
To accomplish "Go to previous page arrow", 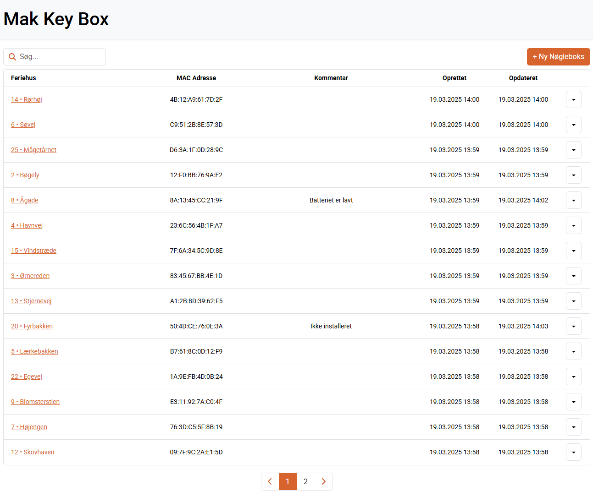I will pyautogui.click(x=270, y=481).
